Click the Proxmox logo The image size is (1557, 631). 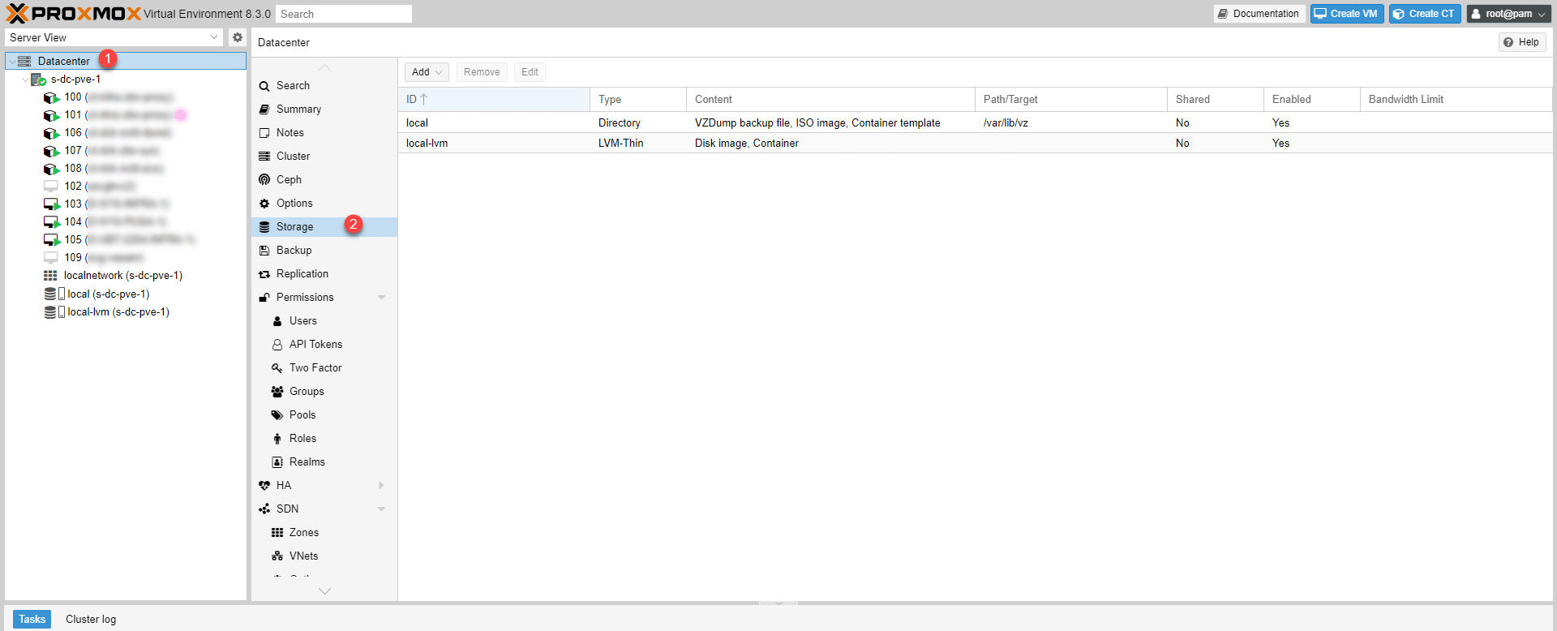click(x=74, y=13)
